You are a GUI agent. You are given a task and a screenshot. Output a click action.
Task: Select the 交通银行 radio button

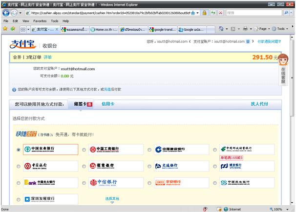(149, 167)
